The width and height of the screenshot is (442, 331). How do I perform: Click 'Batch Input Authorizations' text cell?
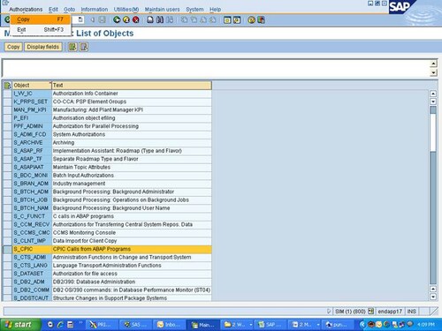(132, 176)
